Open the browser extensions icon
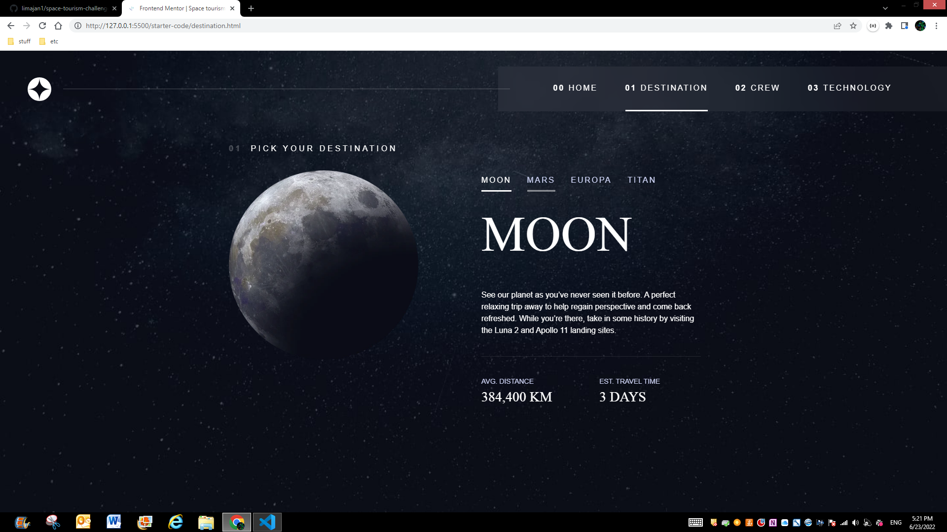 [889, 26]
